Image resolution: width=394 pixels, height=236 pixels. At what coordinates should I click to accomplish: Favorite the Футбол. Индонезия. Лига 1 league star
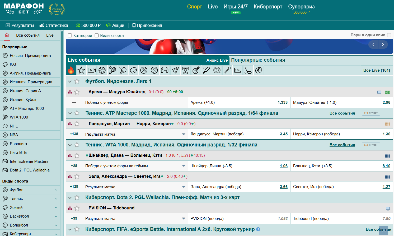point(77,81)
